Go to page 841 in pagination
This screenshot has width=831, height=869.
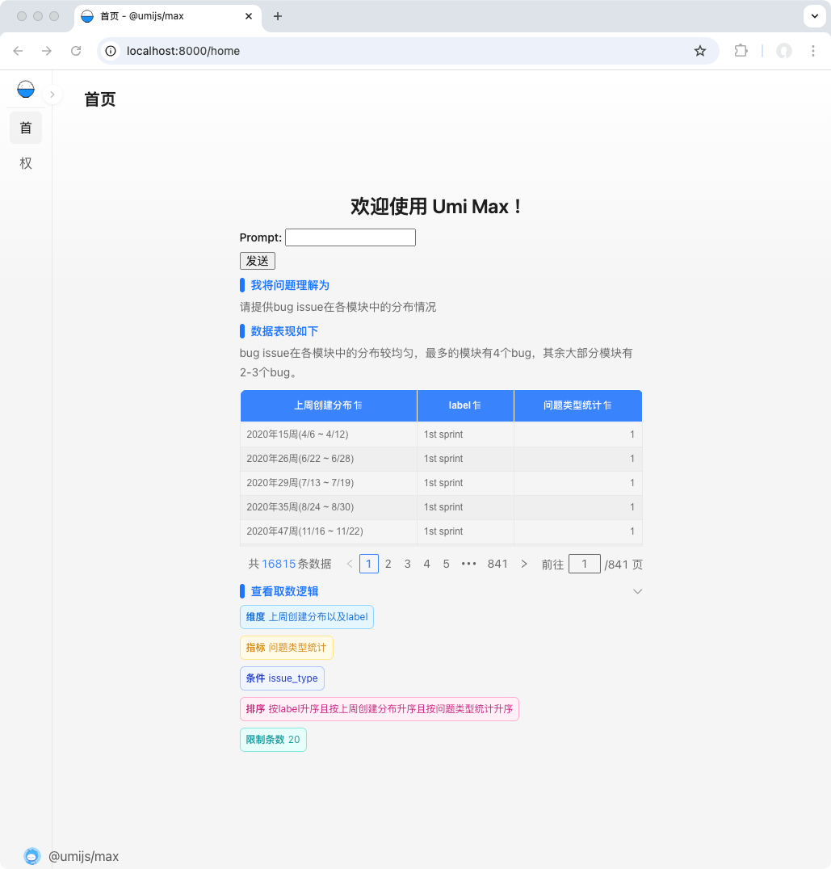[497, 564]
